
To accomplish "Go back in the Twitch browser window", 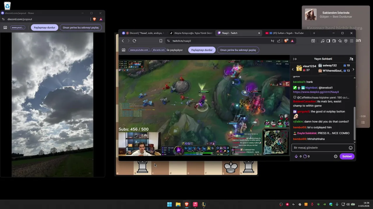I will (x=123, y=41).
